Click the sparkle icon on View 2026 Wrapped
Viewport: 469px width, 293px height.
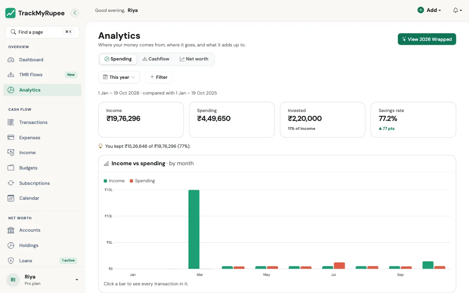(404, 39)
